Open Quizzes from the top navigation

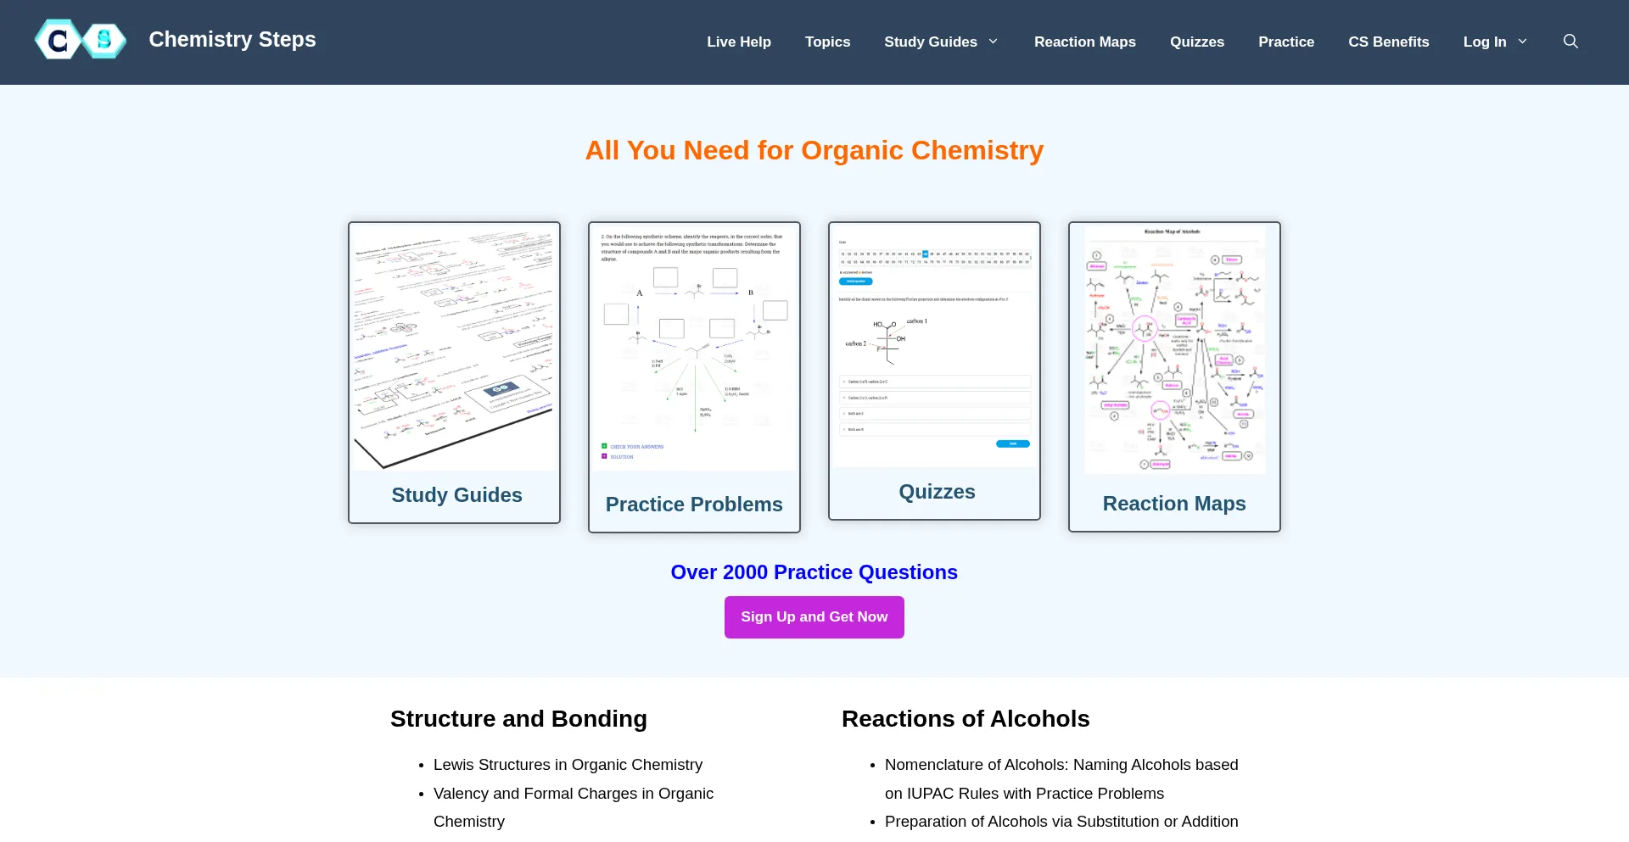1196,42
